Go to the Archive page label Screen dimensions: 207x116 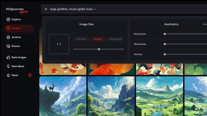coord(16,37)
